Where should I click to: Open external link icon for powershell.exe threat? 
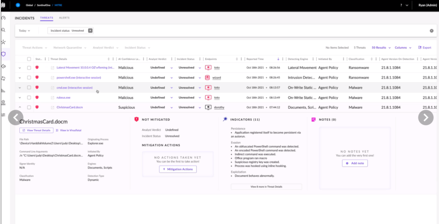click(52, 78)
